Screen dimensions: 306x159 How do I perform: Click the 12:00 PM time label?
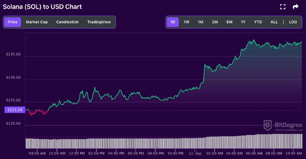click(x=77, y=153)
